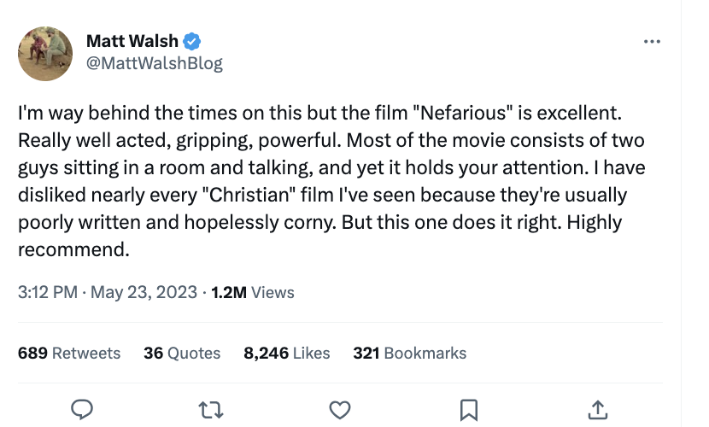
Task: Click the reply speech bubble icon
Action: [x=82, y=410]
